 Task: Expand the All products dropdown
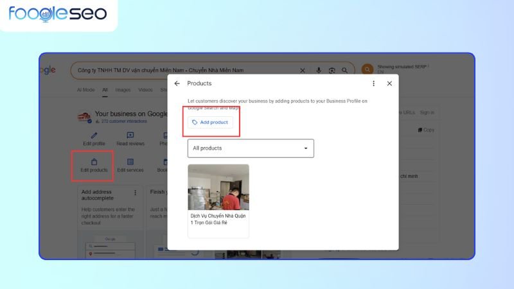(x=251, y=148)
